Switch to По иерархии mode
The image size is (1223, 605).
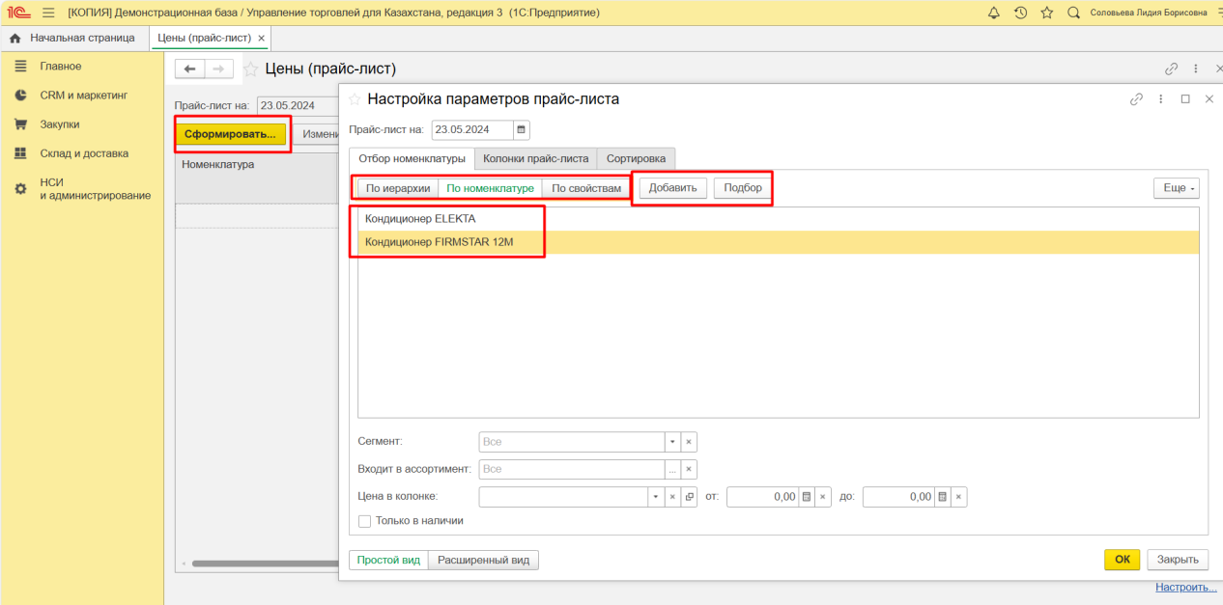tap(398, 188)
